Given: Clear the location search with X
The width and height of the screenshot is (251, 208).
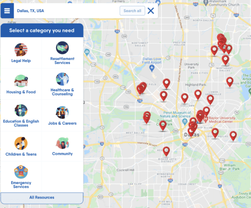Looking at the screenshot, I should point(151,11).
